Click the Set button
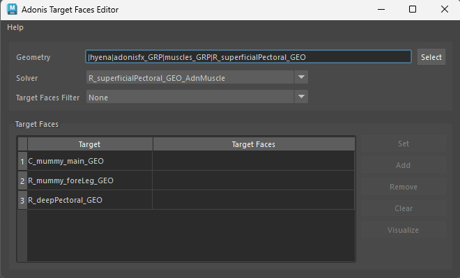 [404, 144]
